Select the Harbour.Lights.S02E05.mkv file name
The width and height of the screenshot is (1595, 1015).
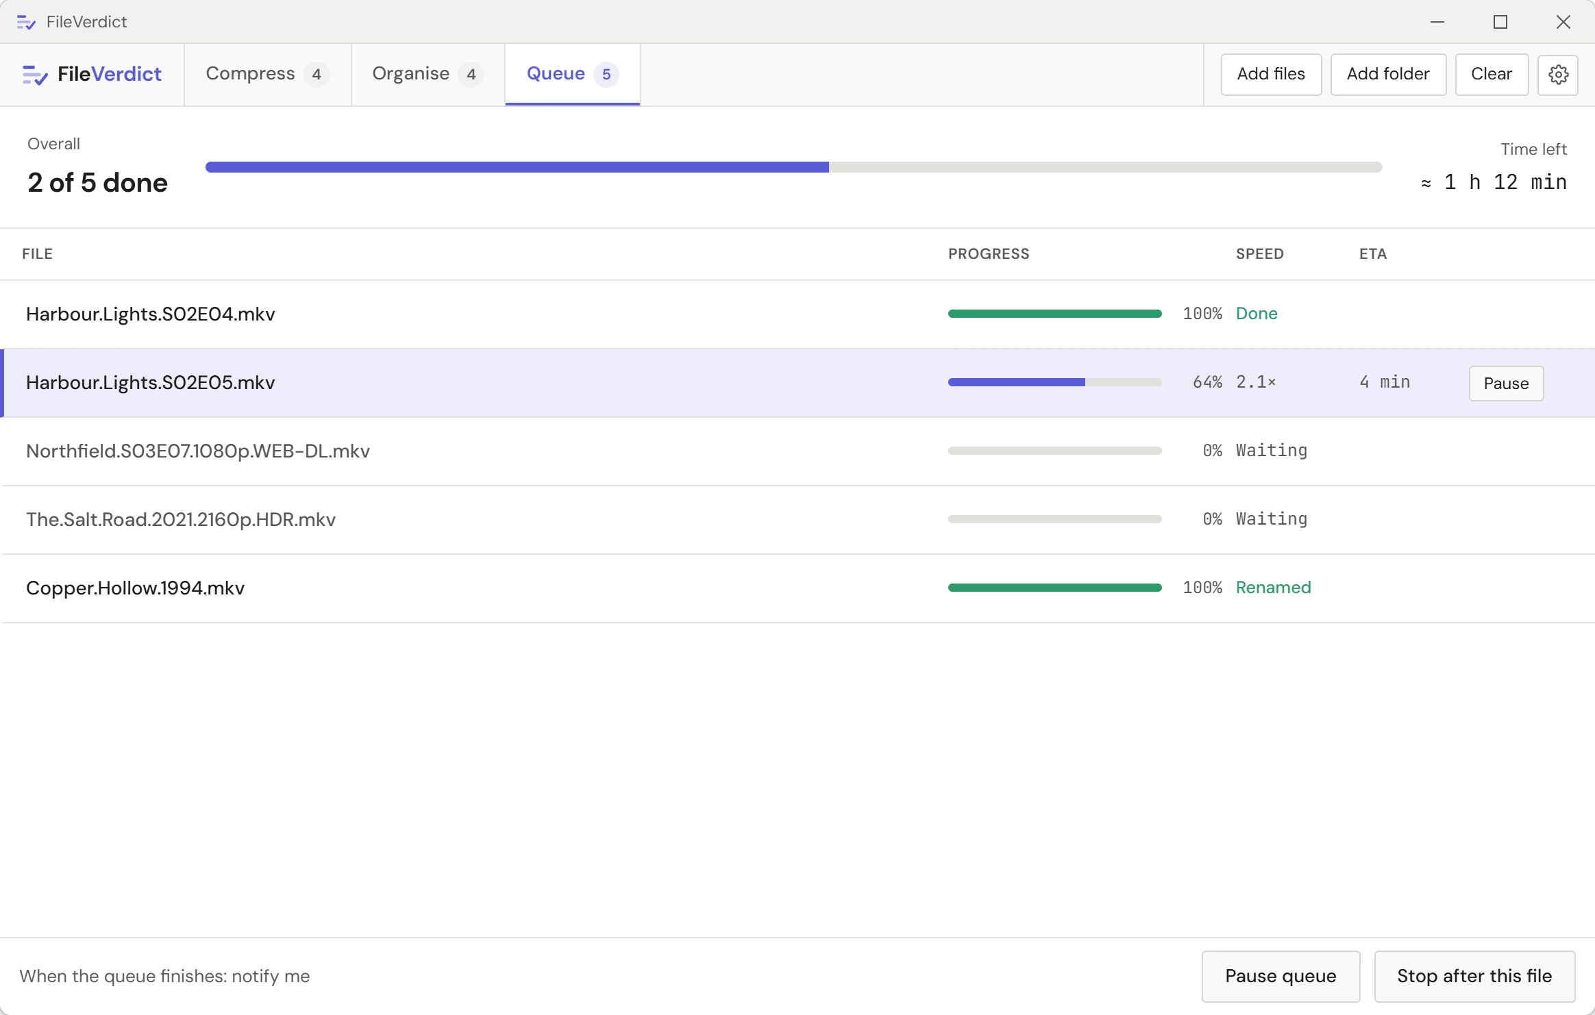click(150, 382)
